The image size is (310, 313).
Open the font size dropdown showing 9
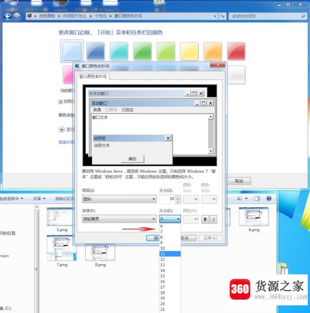point(170,219)
